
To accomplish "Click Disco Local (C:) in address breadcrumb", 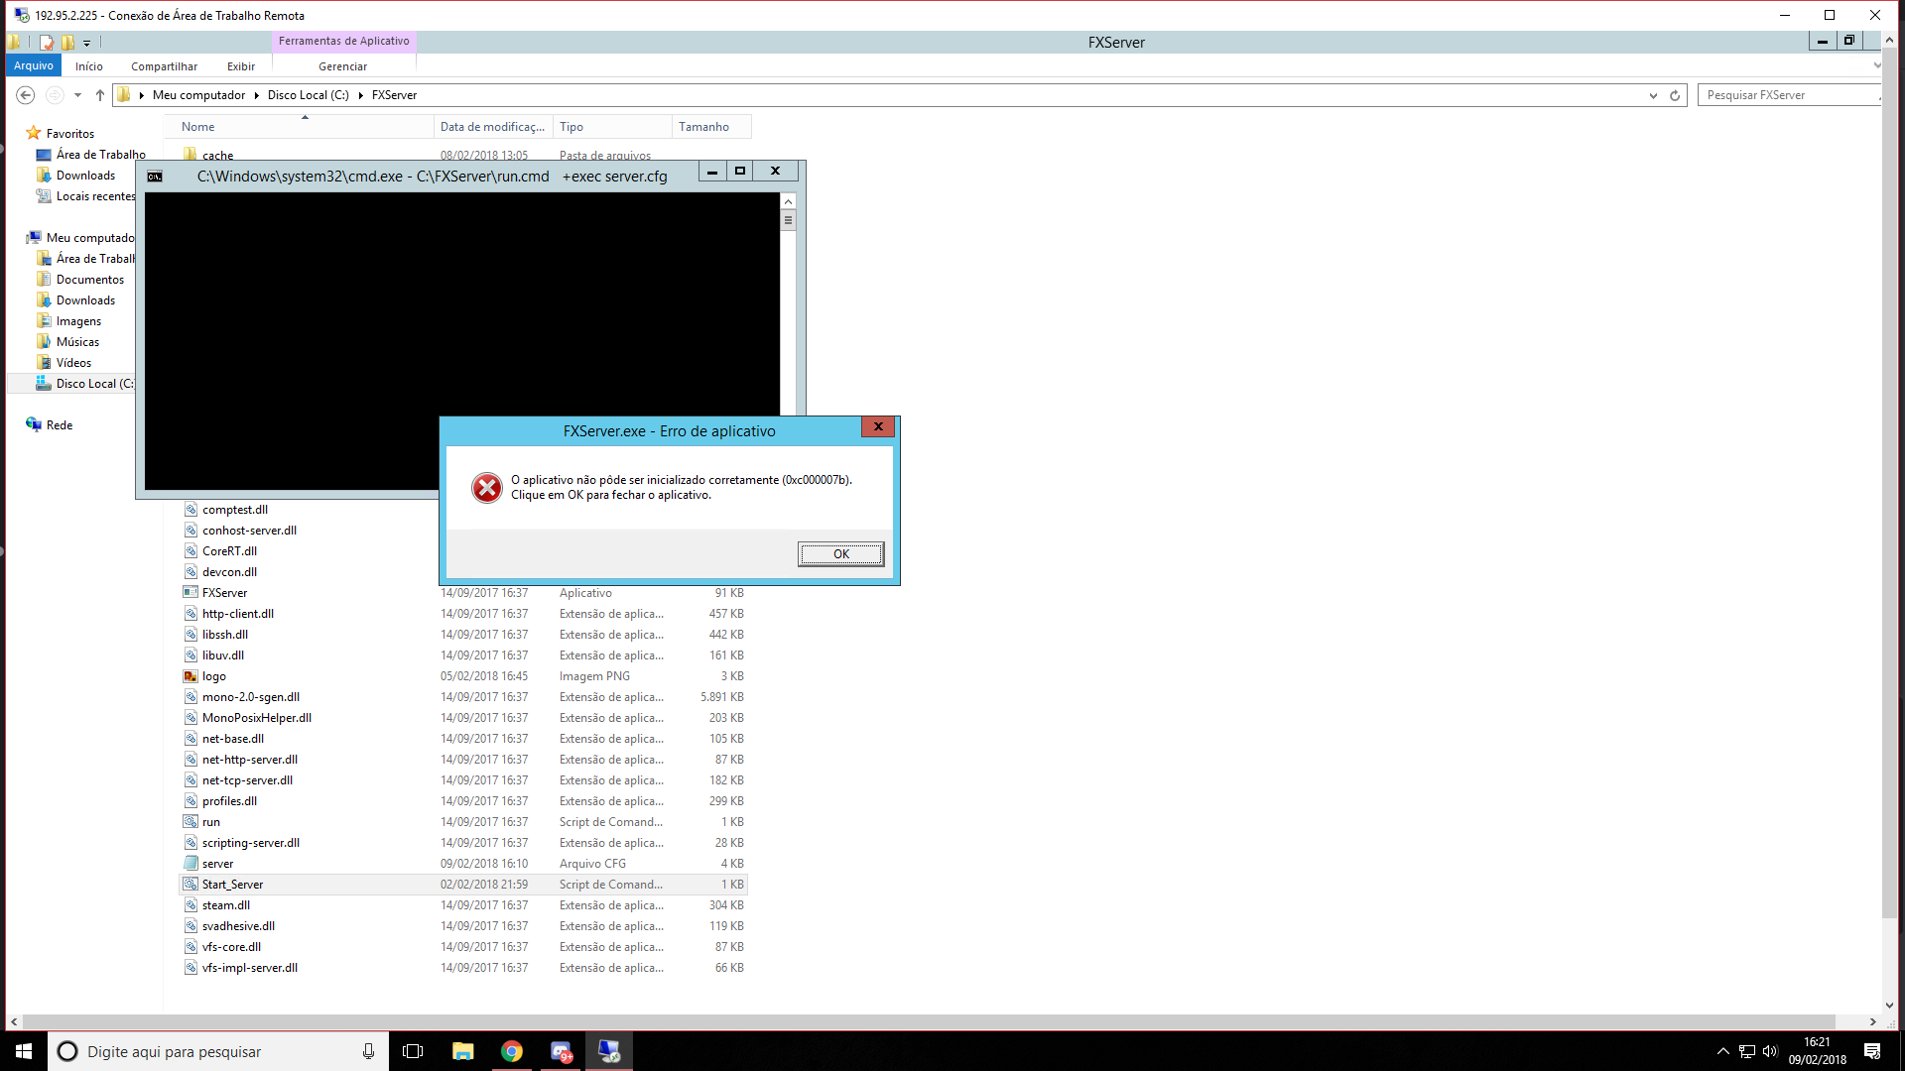I will tap(308, 95).
